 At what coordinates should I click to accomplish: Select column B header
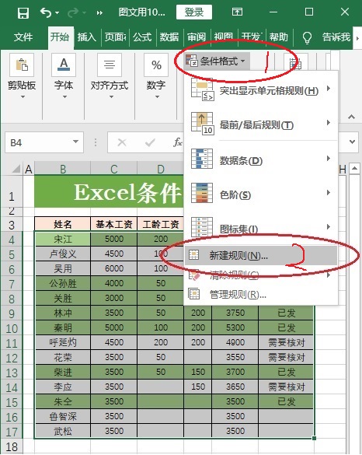pyautogui.click(x=63, y=169)
